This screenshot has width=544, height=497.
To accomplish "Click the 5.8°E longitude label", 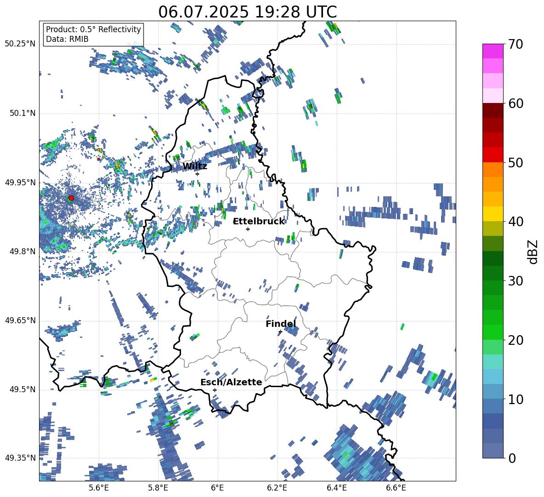I will pyautogui.click(x=158, y=488).
